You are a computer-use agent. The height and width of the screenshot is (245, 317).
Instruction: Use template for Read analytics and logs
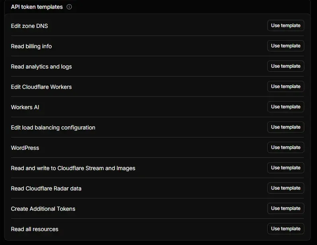[x=286, y=66]
